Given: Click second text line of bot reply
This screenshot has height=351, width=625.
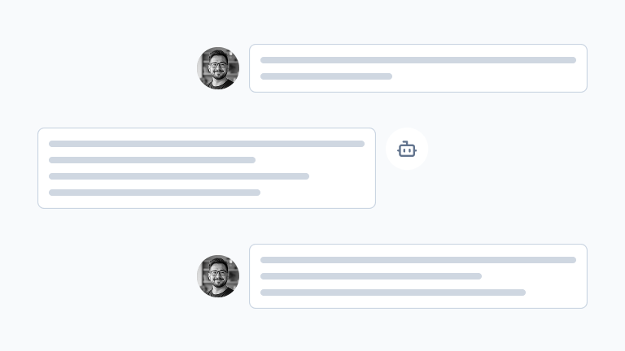Looking at the screenshot, I should point(151,160).
